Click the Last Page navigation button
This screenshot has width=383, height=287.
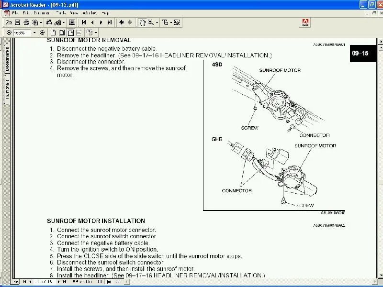click(x=110, y=22)
